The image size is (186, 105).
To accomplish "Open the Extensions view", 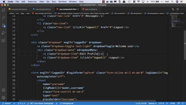I will tap(3, 41).
